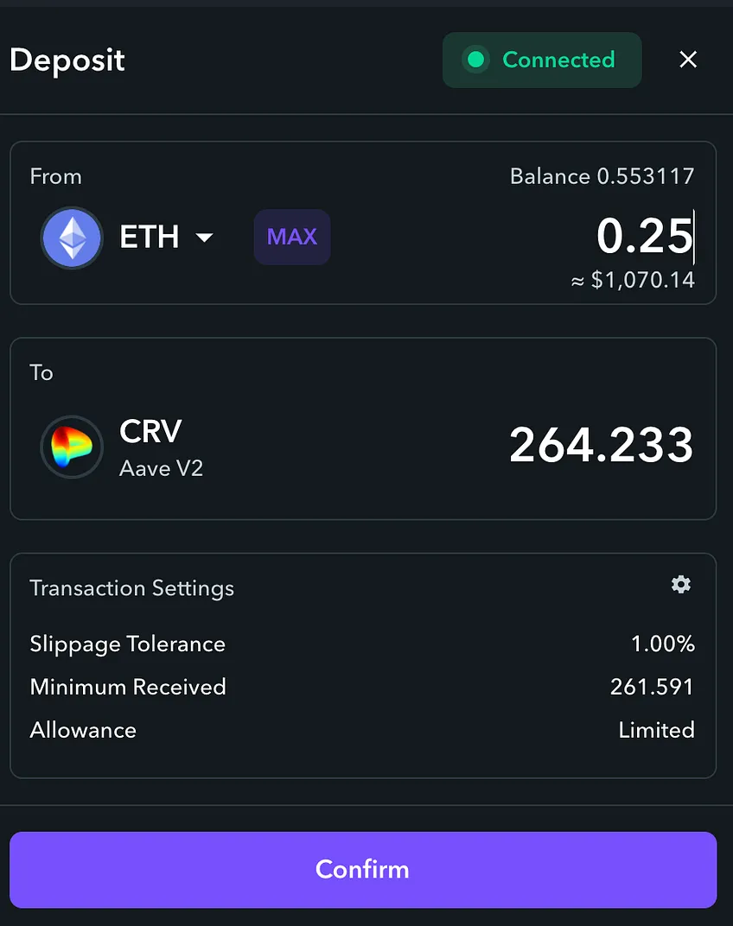733x926 pixels.
Task: Click the ≈ $1,070.14 value estimate
Action: [x=633, y=280]
